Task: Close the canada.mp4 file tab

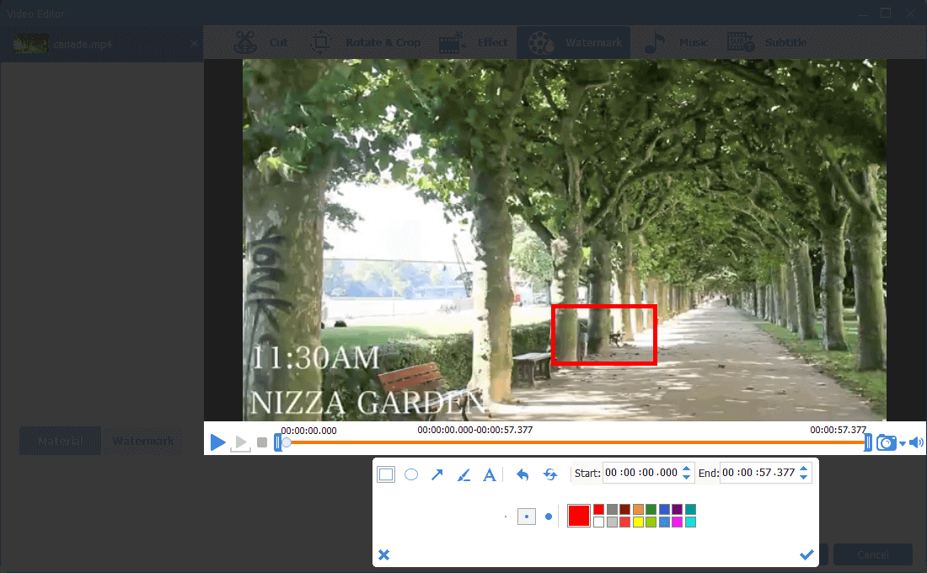Action: [194, 44]
